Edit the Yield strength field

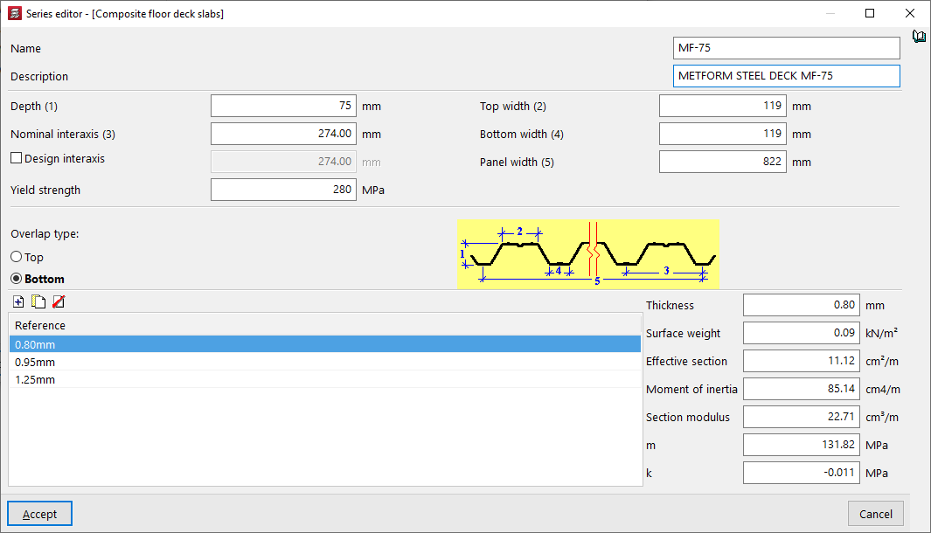point(283,190)
